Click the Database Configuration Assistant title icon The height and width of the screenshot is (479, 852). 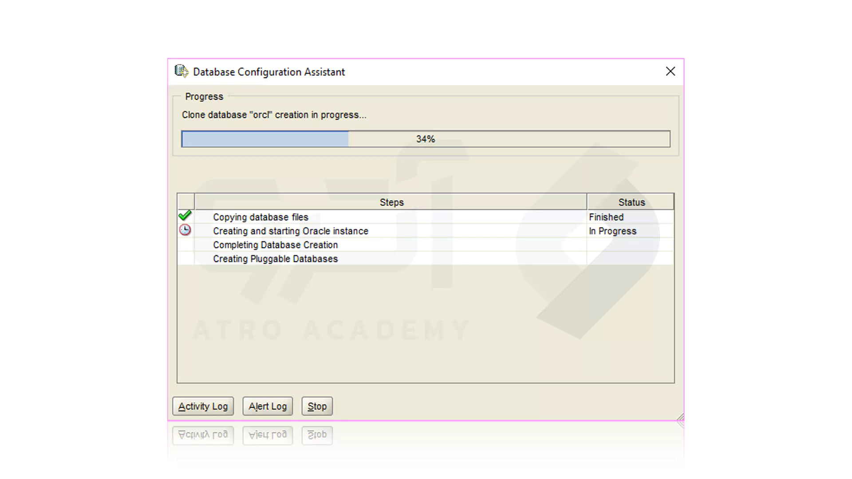click(181, 71)
